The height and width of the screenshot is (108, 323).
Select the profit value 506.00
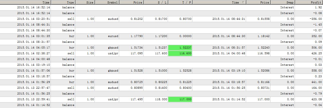317,48
